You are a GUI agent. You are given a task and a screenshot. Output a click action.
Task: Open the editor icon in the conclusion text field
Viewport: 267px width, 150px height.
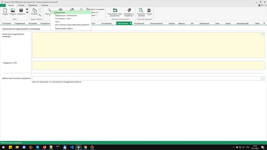click(262, 34)
